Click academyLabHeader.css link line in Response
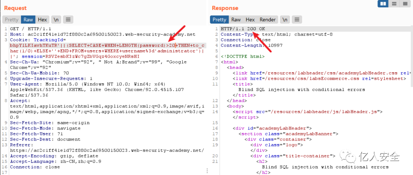This screenshot has height=175, width=413. pyautogui.click(x=322, y=73)
